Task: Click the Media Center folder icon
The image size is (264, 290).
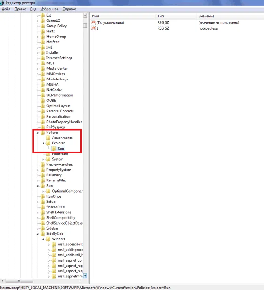Action: click(x=43, y=68)
